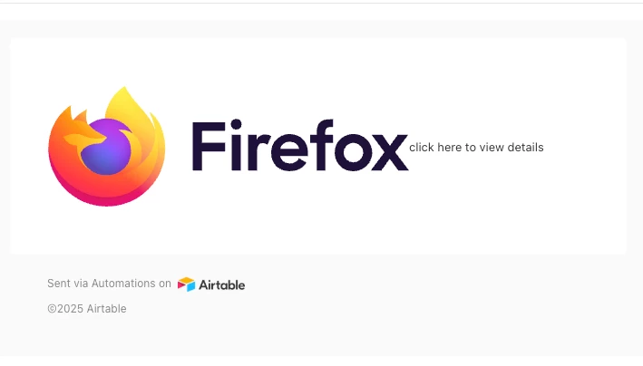The height and width of the screenshot is (366, 643).
Task: Click the word Airtable in copyright line
Action: tap(107, 309)
